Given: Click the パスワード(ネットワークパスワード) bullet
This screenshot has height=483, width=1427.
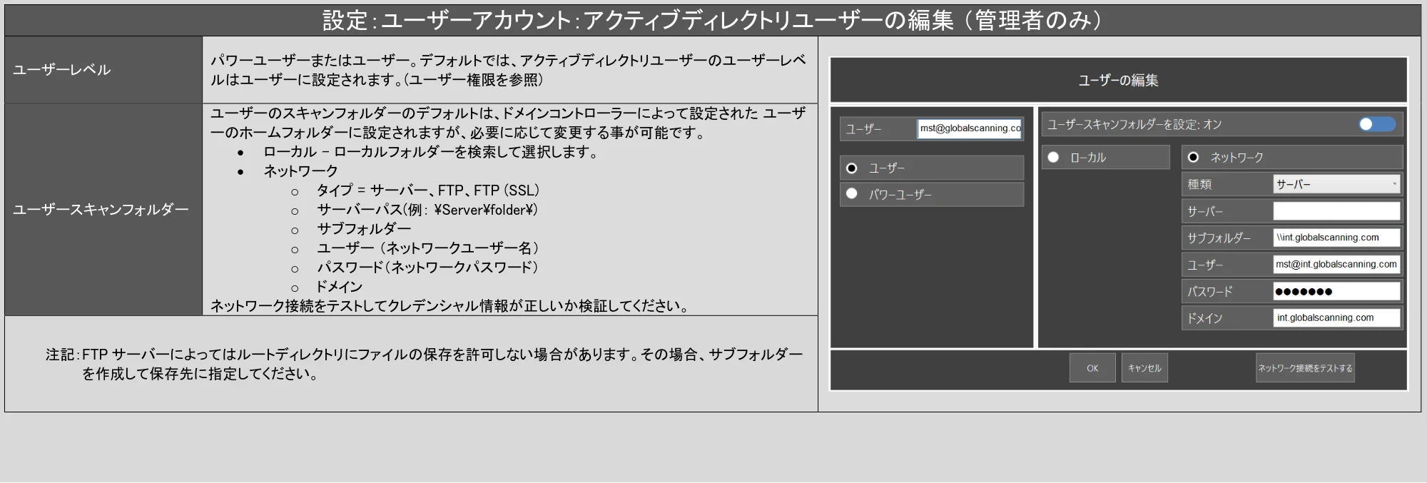Looking at the screenshot, I should pos(427,268).
